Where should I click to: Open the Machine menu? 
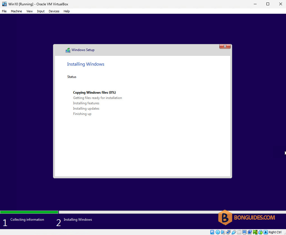pos(17,11)
